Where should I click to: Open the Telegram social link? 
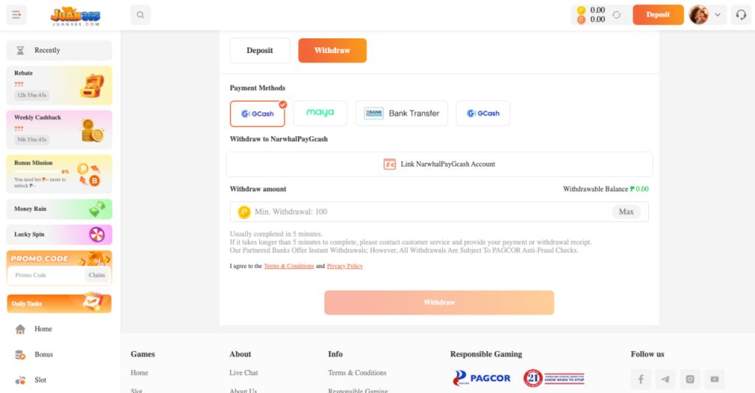666,379
